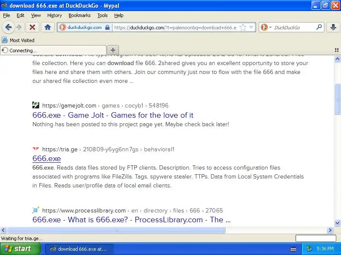This screenshot has width=341, height=255.
Task: Bookmark this page with the star icon
Action: [243, 28]
